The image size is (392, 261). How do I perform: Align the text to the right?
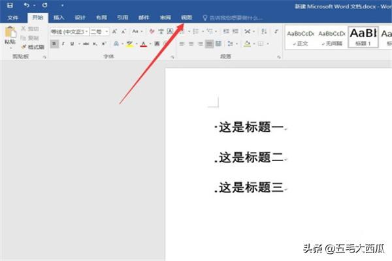tap(201, 44)
